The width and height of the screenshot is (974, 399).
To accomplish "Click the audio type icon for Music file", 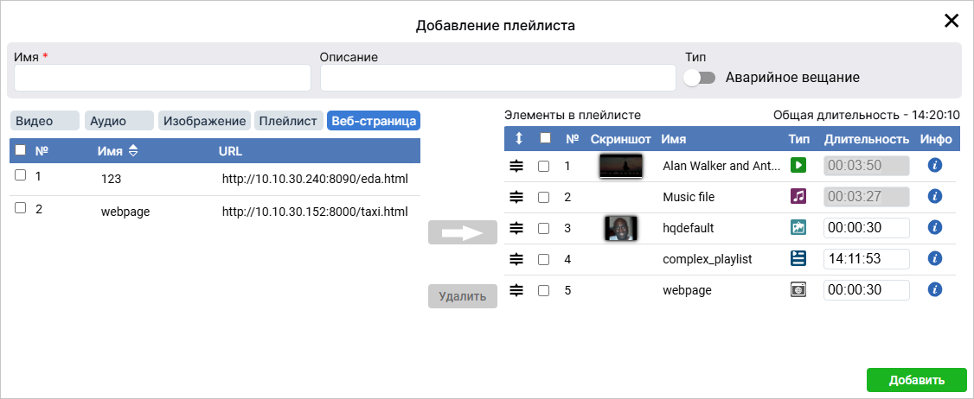I will click(x=798, y=196).
